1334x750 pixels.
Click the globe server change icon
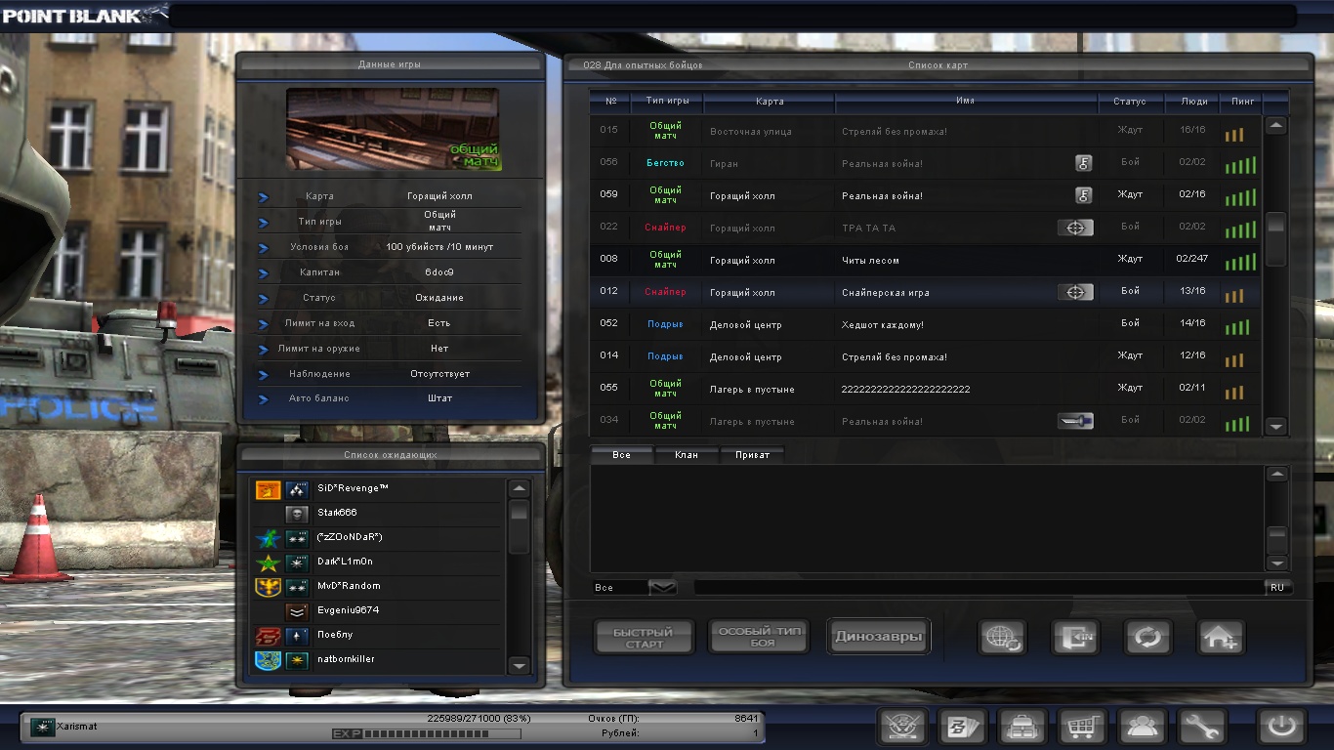[1002, 638]
